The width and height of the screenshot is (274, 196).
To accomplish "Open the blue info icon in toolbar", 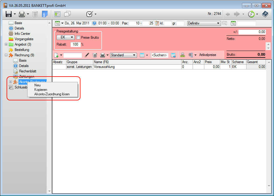I will [45, 14].
